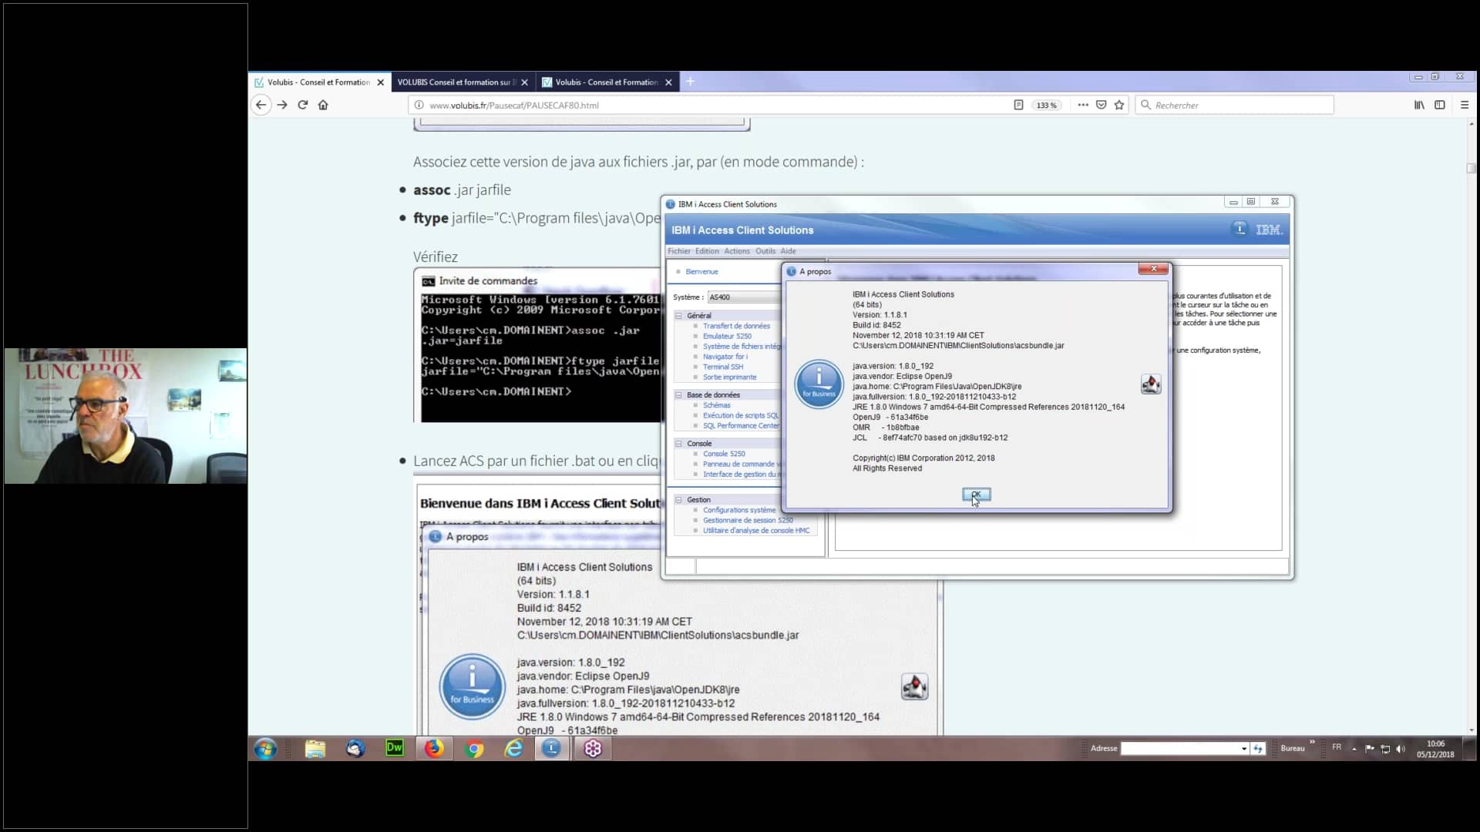Click the Rechercher search box
Screen dimensions: 1480x832
point(1235,105)
